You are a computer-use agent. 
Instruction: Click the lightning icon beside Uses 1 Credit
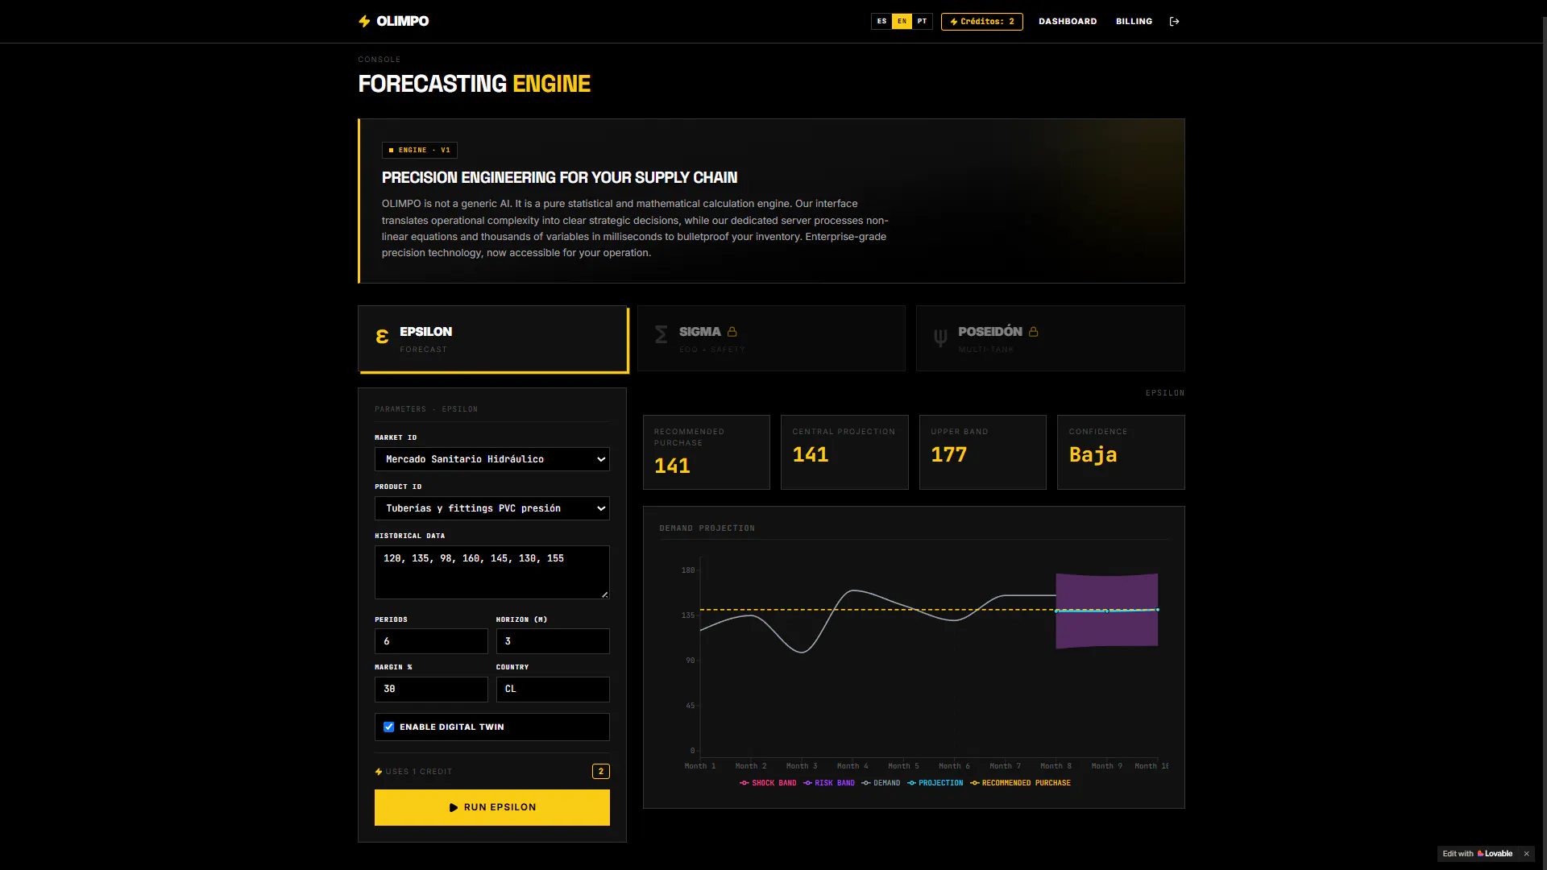(x=379, y=772)
